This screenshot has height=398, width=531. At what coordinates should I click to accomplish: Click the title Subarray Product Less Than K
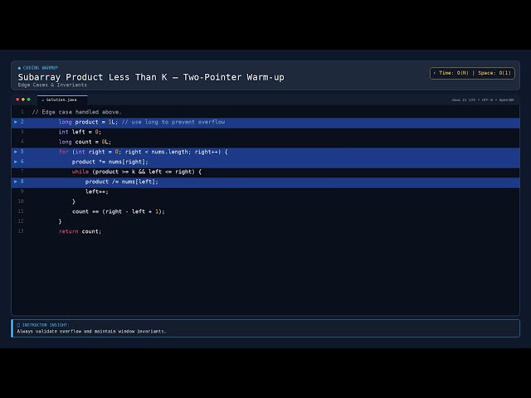[151, 77]
